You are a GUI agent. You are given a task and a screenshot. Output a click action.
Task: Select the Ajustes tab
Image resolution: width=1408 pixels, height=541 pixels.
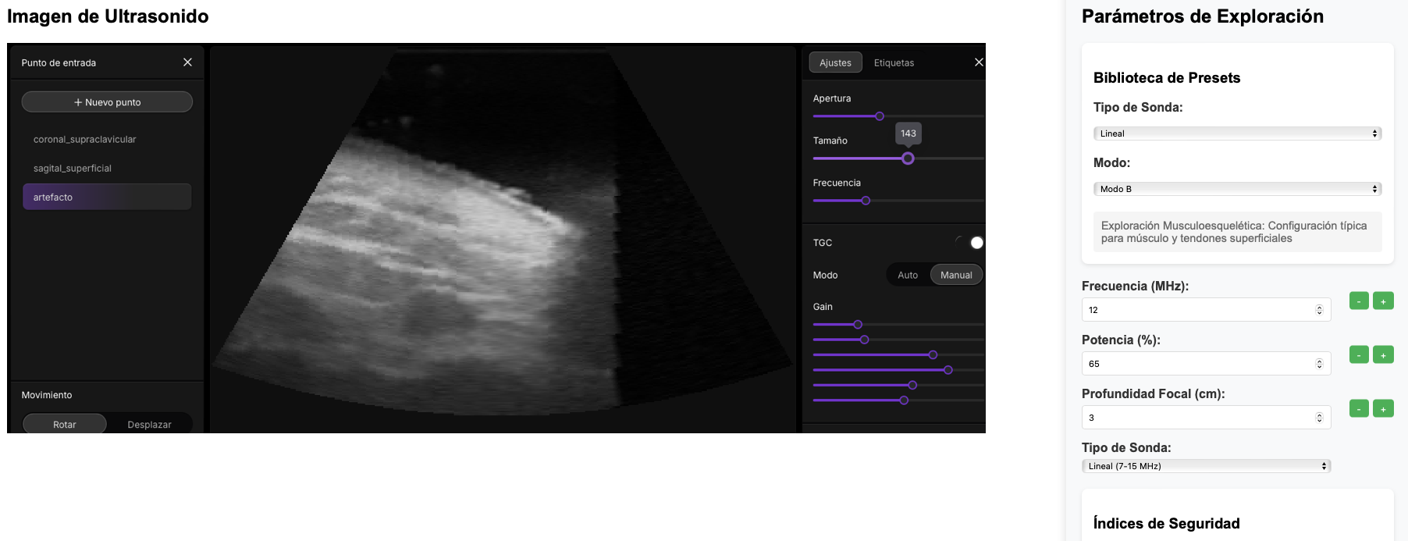click(x=835, y=62)
